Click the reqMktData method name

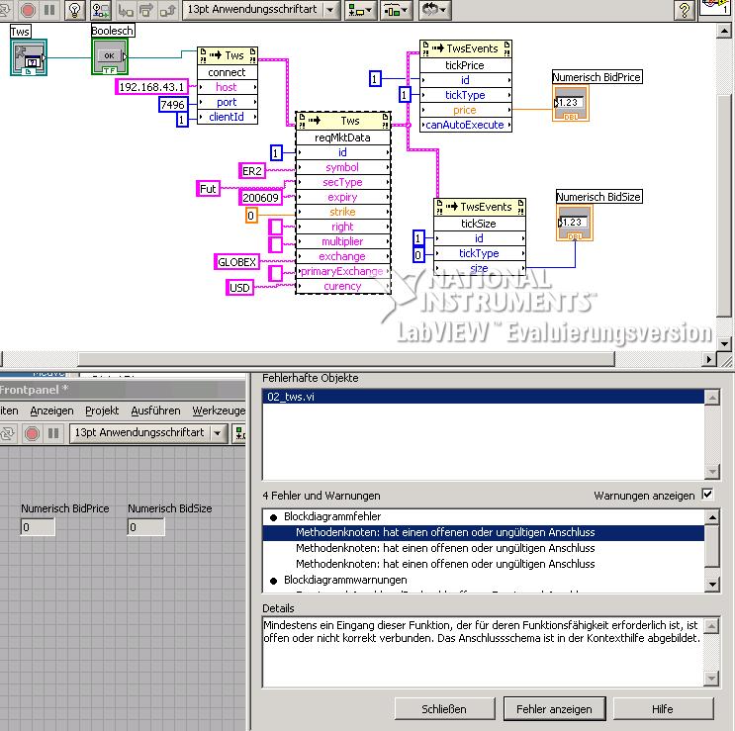[x=343, y=137]
